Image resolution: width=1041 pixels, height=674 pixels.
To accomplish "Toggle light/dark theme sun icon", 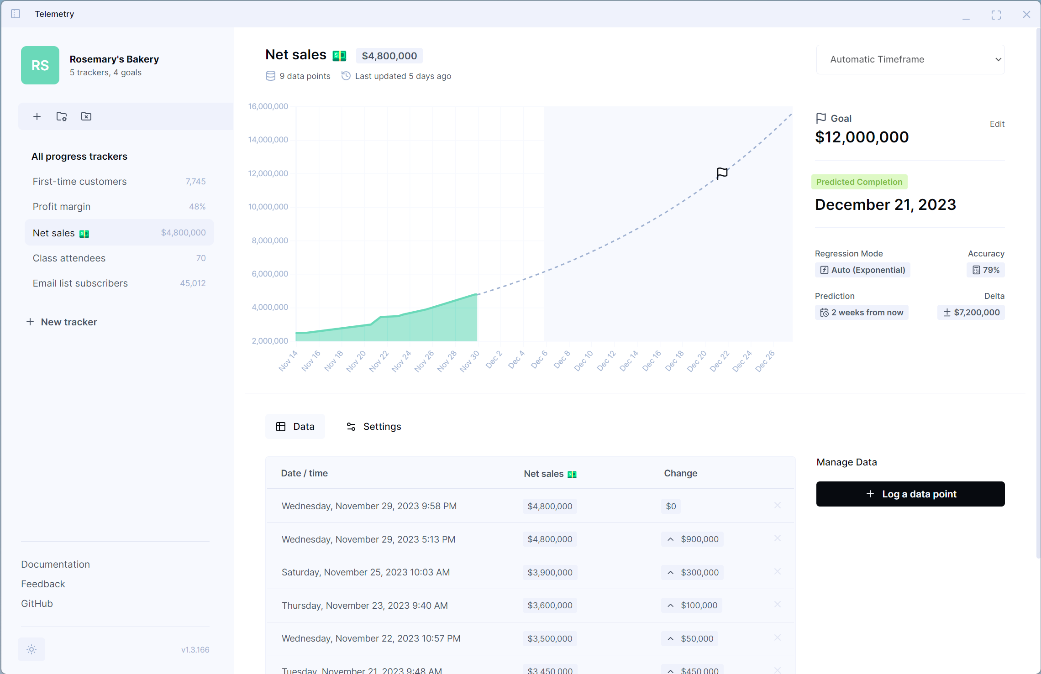I will (32, 649).
